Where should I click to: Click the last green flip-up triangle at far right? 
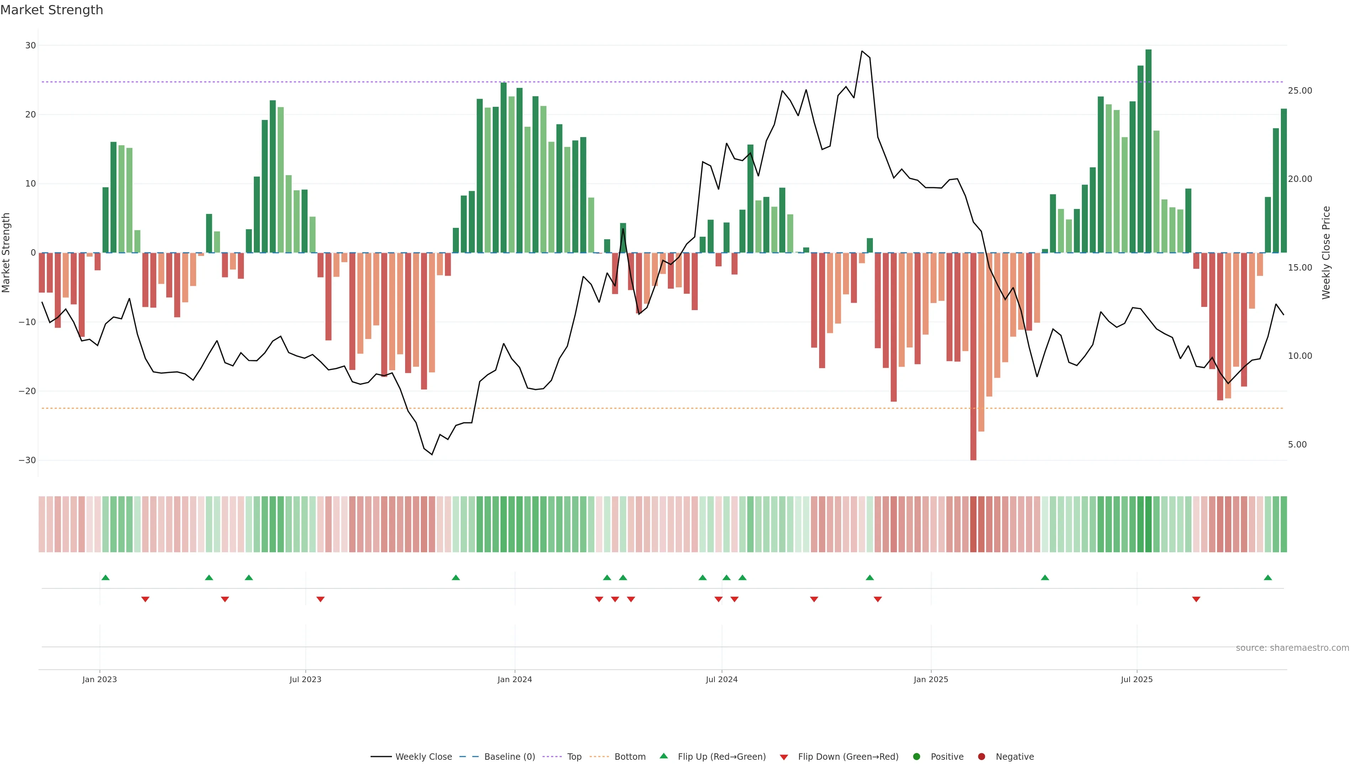1268,577
